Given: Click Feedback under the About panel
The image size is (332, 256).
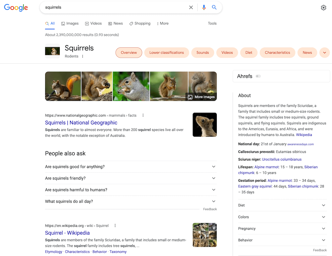Looking at the screenshot, I should 320,250.
